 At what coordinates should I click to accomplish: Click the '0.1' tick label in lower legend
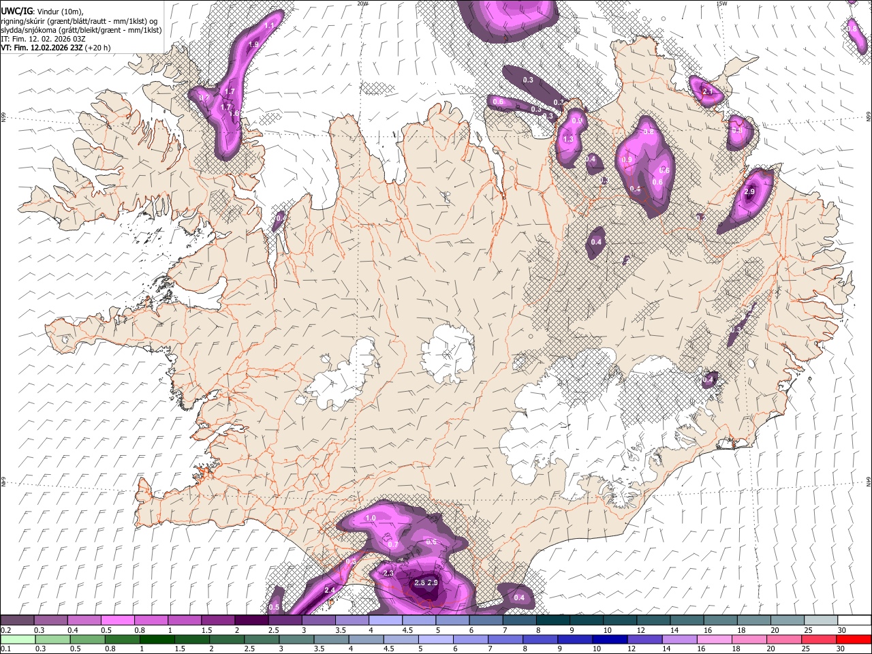tap(5, 649)
